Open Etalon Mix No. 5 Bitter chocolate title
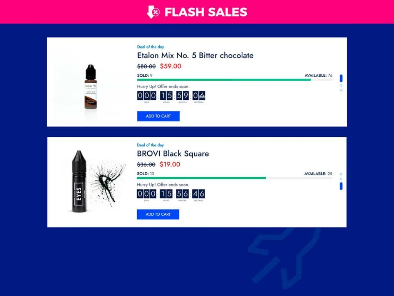 coord(195,55)
